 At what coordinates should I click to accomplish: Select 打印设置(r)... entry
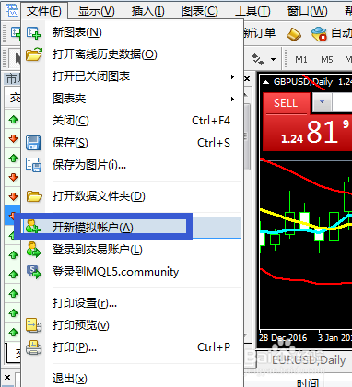132,303
